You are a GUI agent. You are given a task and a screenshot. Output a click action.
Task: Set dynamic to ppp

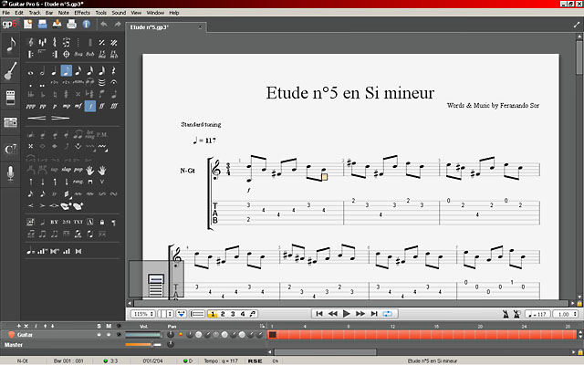[30, 106]
